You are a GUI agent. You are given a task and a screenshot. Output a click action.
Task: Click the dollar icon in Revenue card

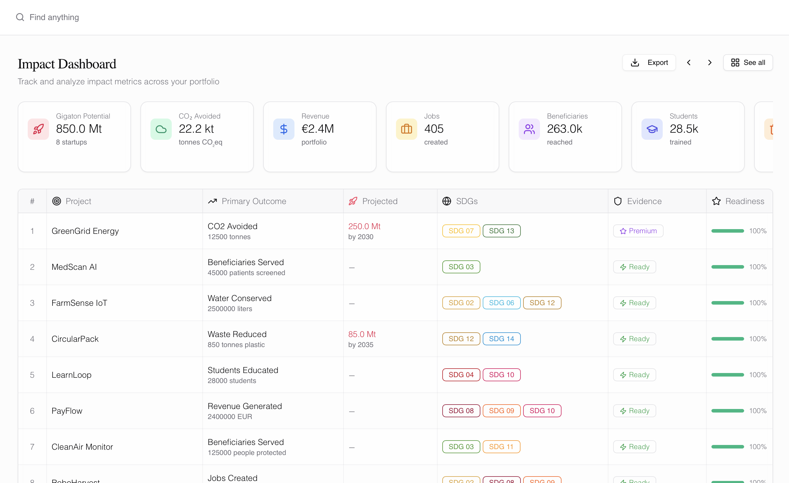[284, 129]
